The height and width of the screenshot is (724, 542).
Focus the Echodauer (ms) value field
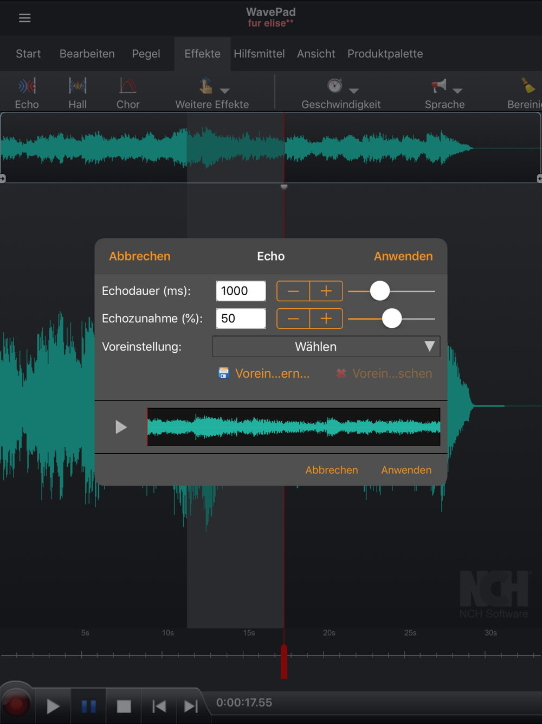tap(241, 291)
